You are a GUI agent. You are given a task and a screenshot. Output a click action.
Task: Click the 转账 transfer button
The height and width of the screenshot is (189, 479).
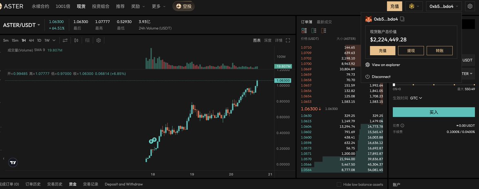click(439, 51)
